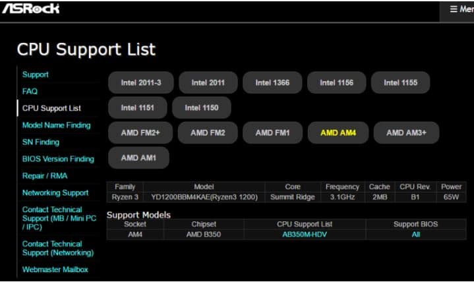Click the Power column header
The image size is (474, 282).
[451, 186]
